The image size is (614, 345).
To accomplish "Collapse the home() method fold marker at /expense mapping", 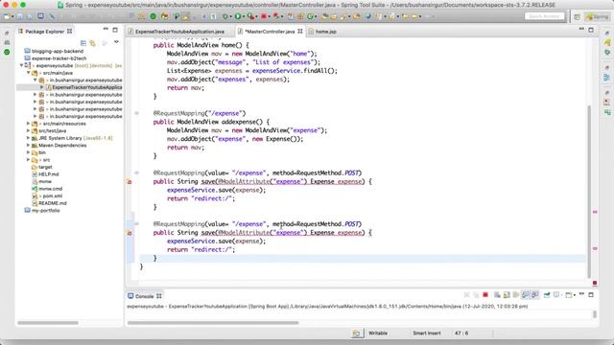I will pyautogui.click(x=136, y=113).
